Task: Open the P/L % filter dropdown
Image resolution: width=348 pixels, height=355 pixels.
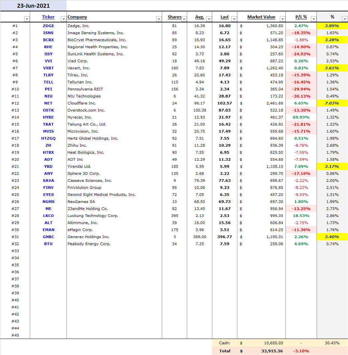Action: (314, 19)
